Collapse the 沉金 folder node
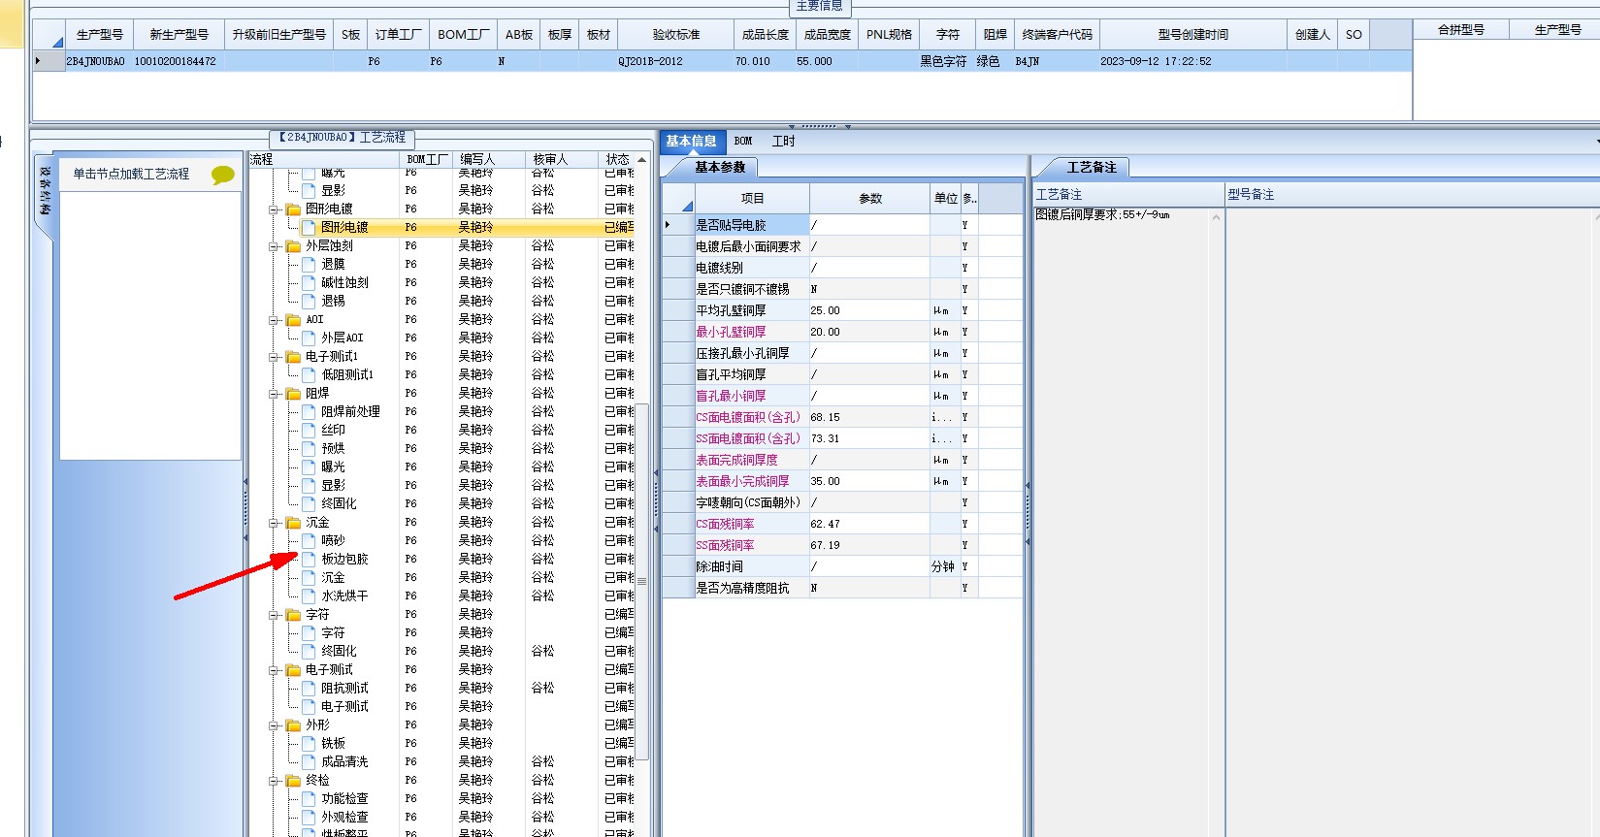Screen dimensions: 1600x837 [274, 522]
